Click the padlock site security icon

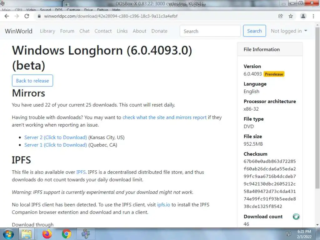coord(39,16)
